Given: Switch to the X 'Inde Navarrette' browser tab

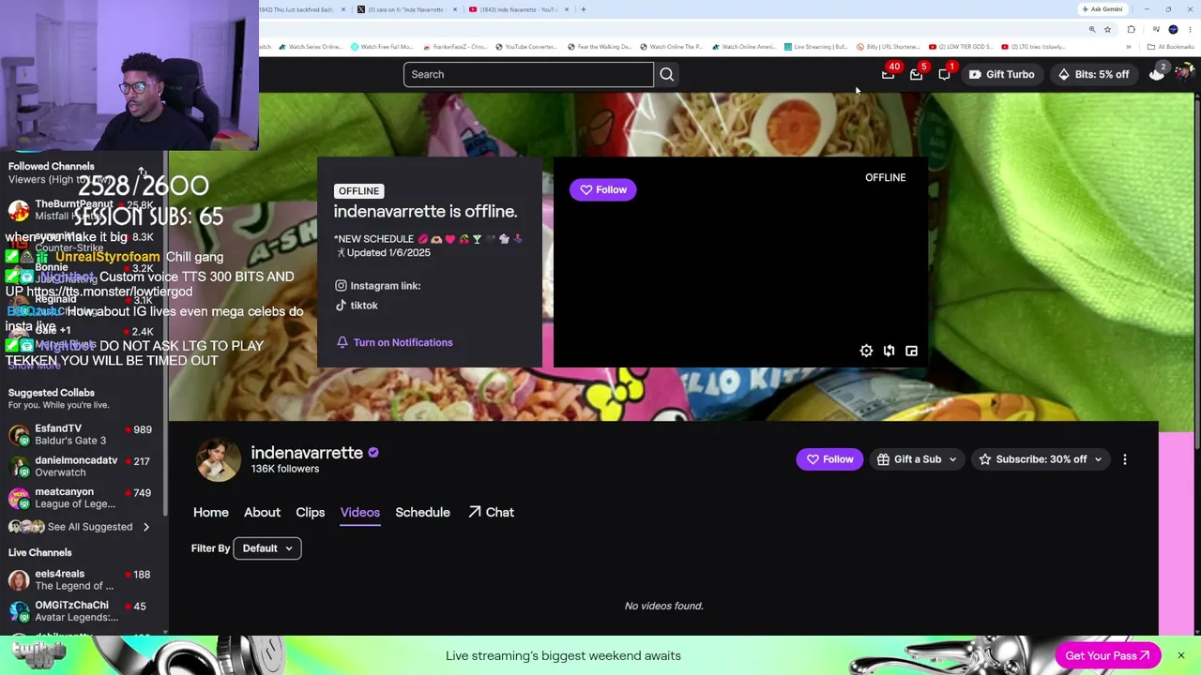Looking at the screenshot, I should [x=405, y=9].
